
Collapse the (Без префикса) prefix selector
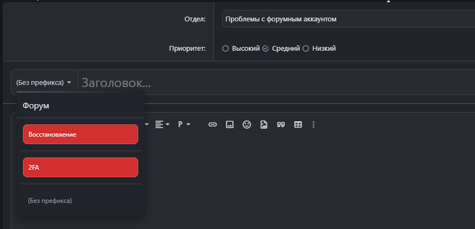pos(44,83)
